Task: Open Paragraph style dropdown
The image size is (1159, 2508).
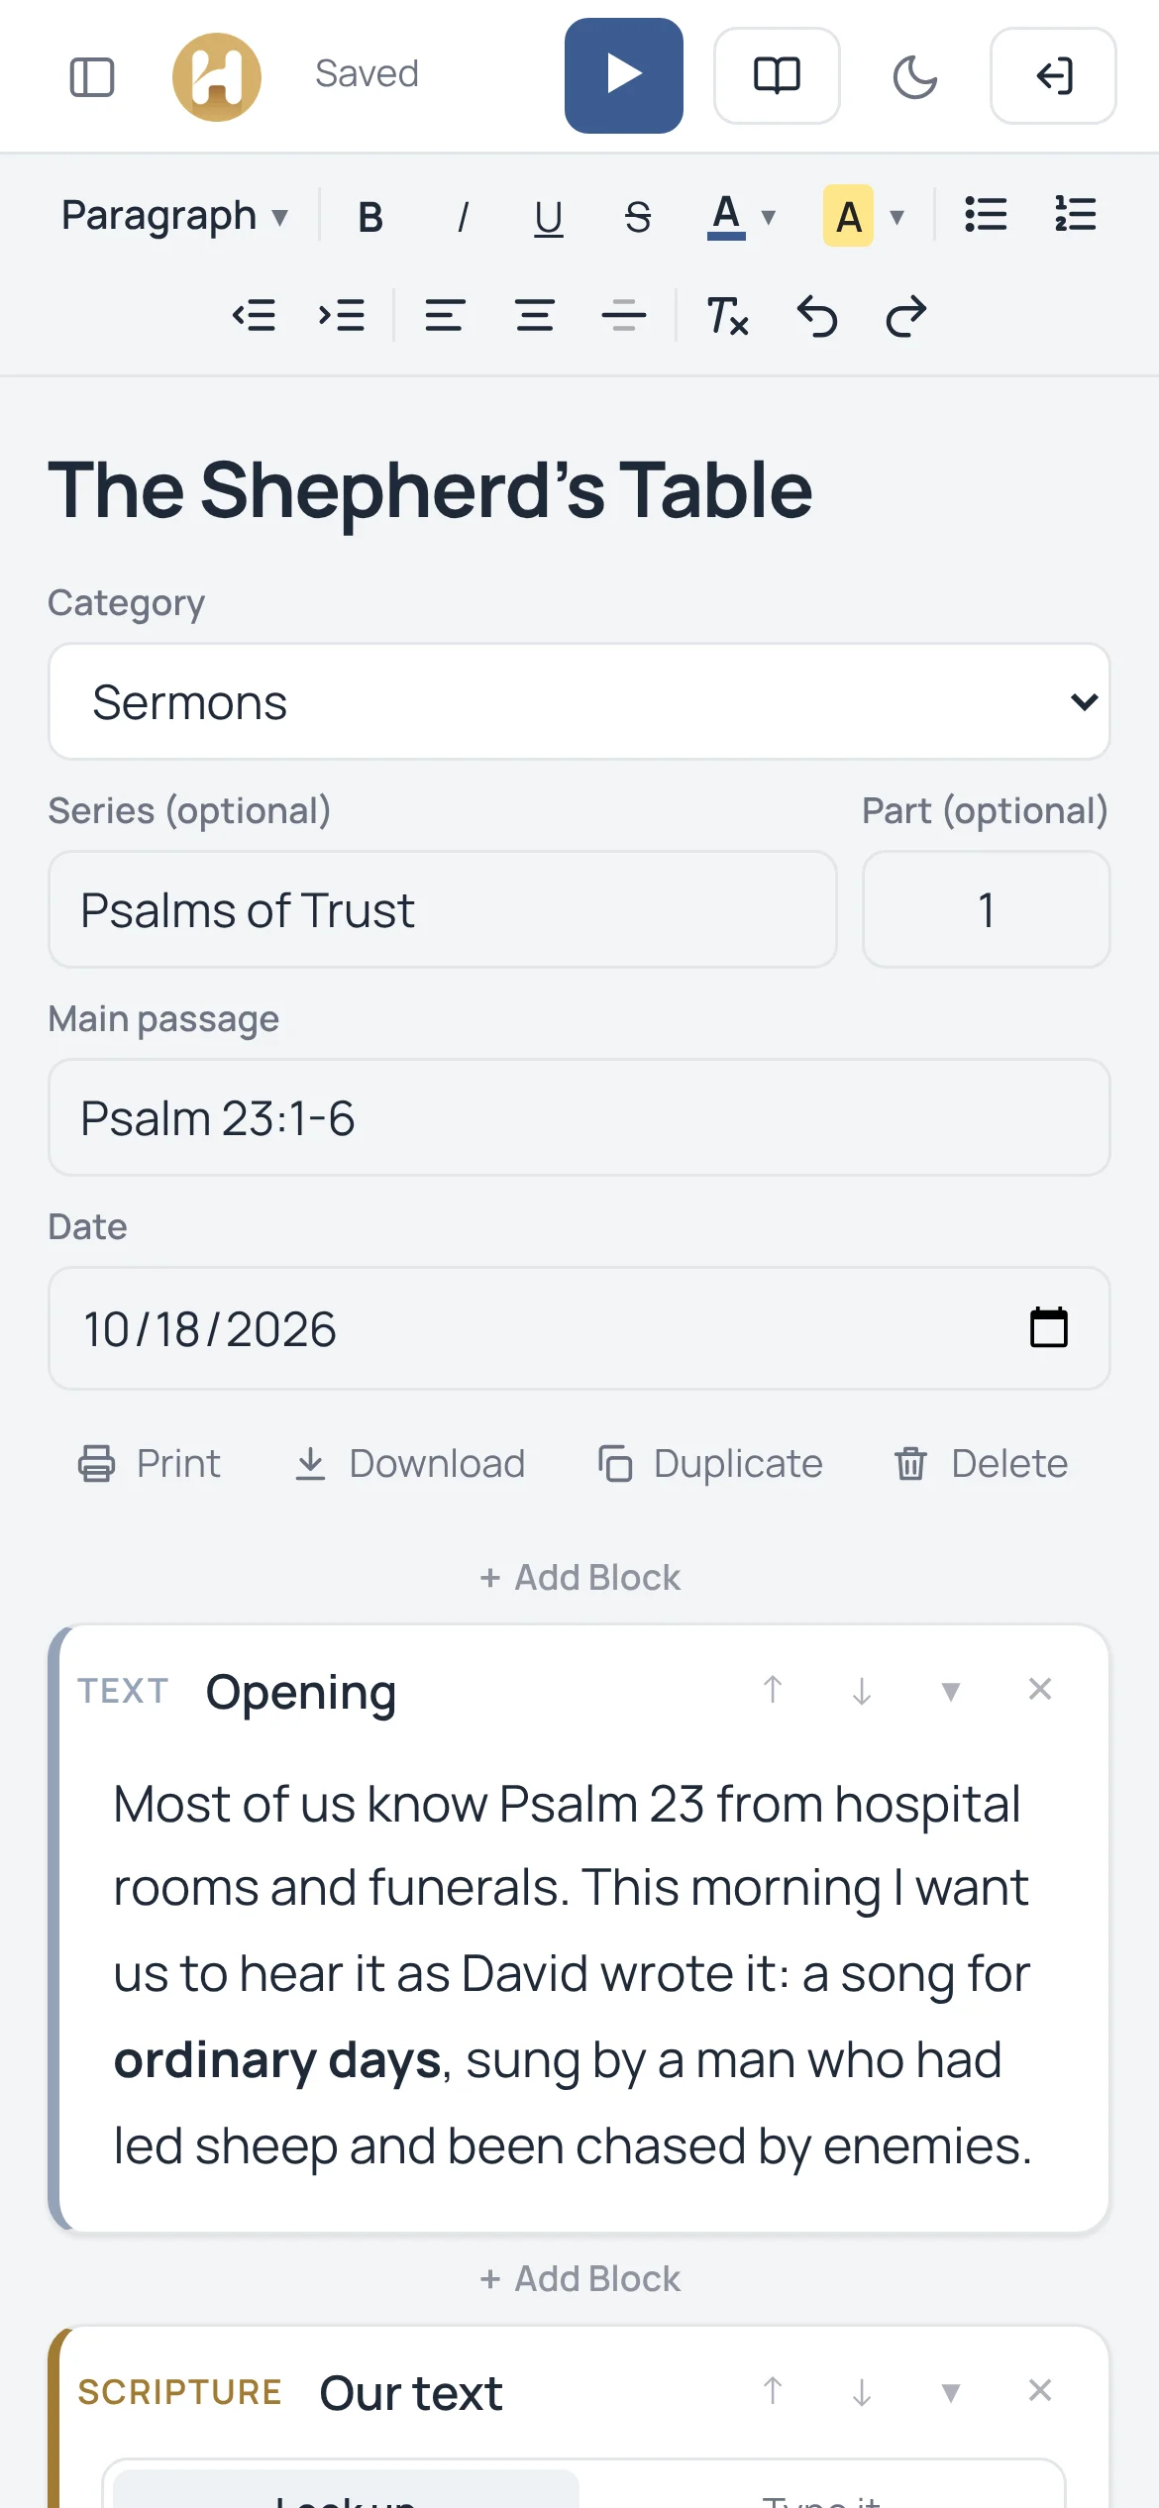Action: pos(174,216)
